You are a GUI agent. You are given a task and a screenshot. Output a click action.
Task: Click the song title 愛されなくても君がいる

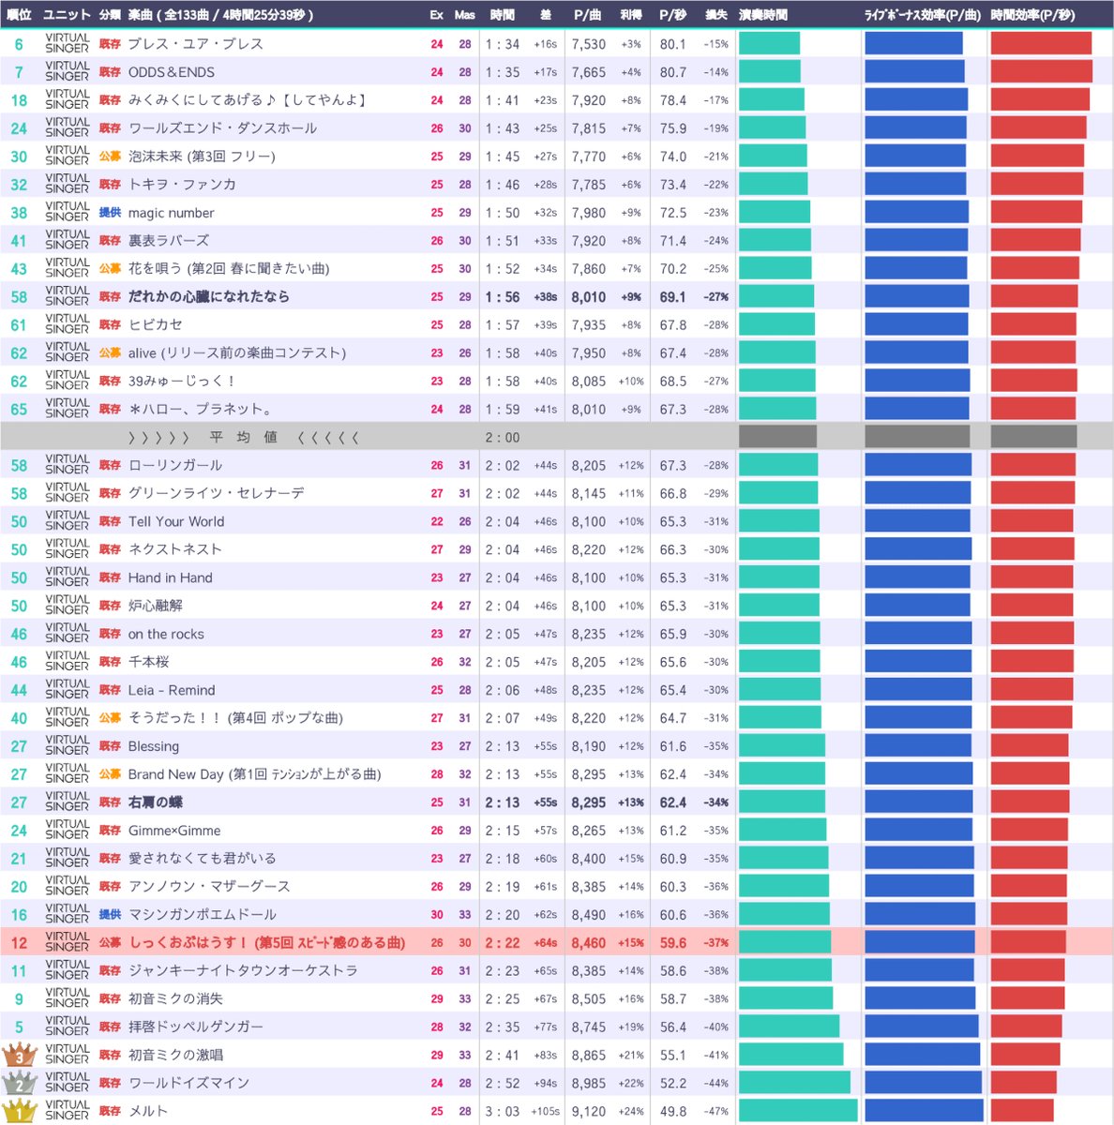(x=203, y=859)
